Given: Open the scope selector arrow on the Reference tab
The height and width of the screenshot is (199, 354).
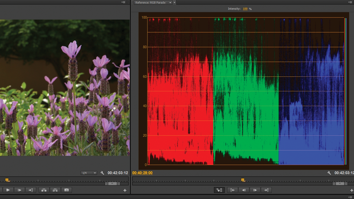Looking at the screenshot, I should (x=170, y=3).
